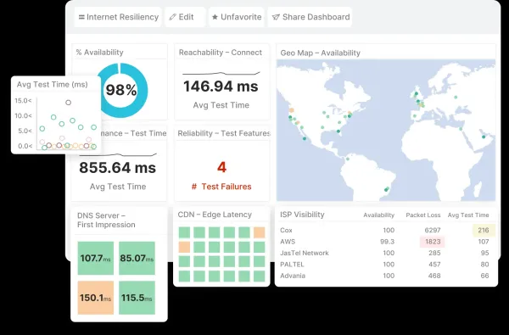This screenshot has width=509, height=335.
Task: Open the Internet Resiliency dashboard menu
Action: pos(118,17)
